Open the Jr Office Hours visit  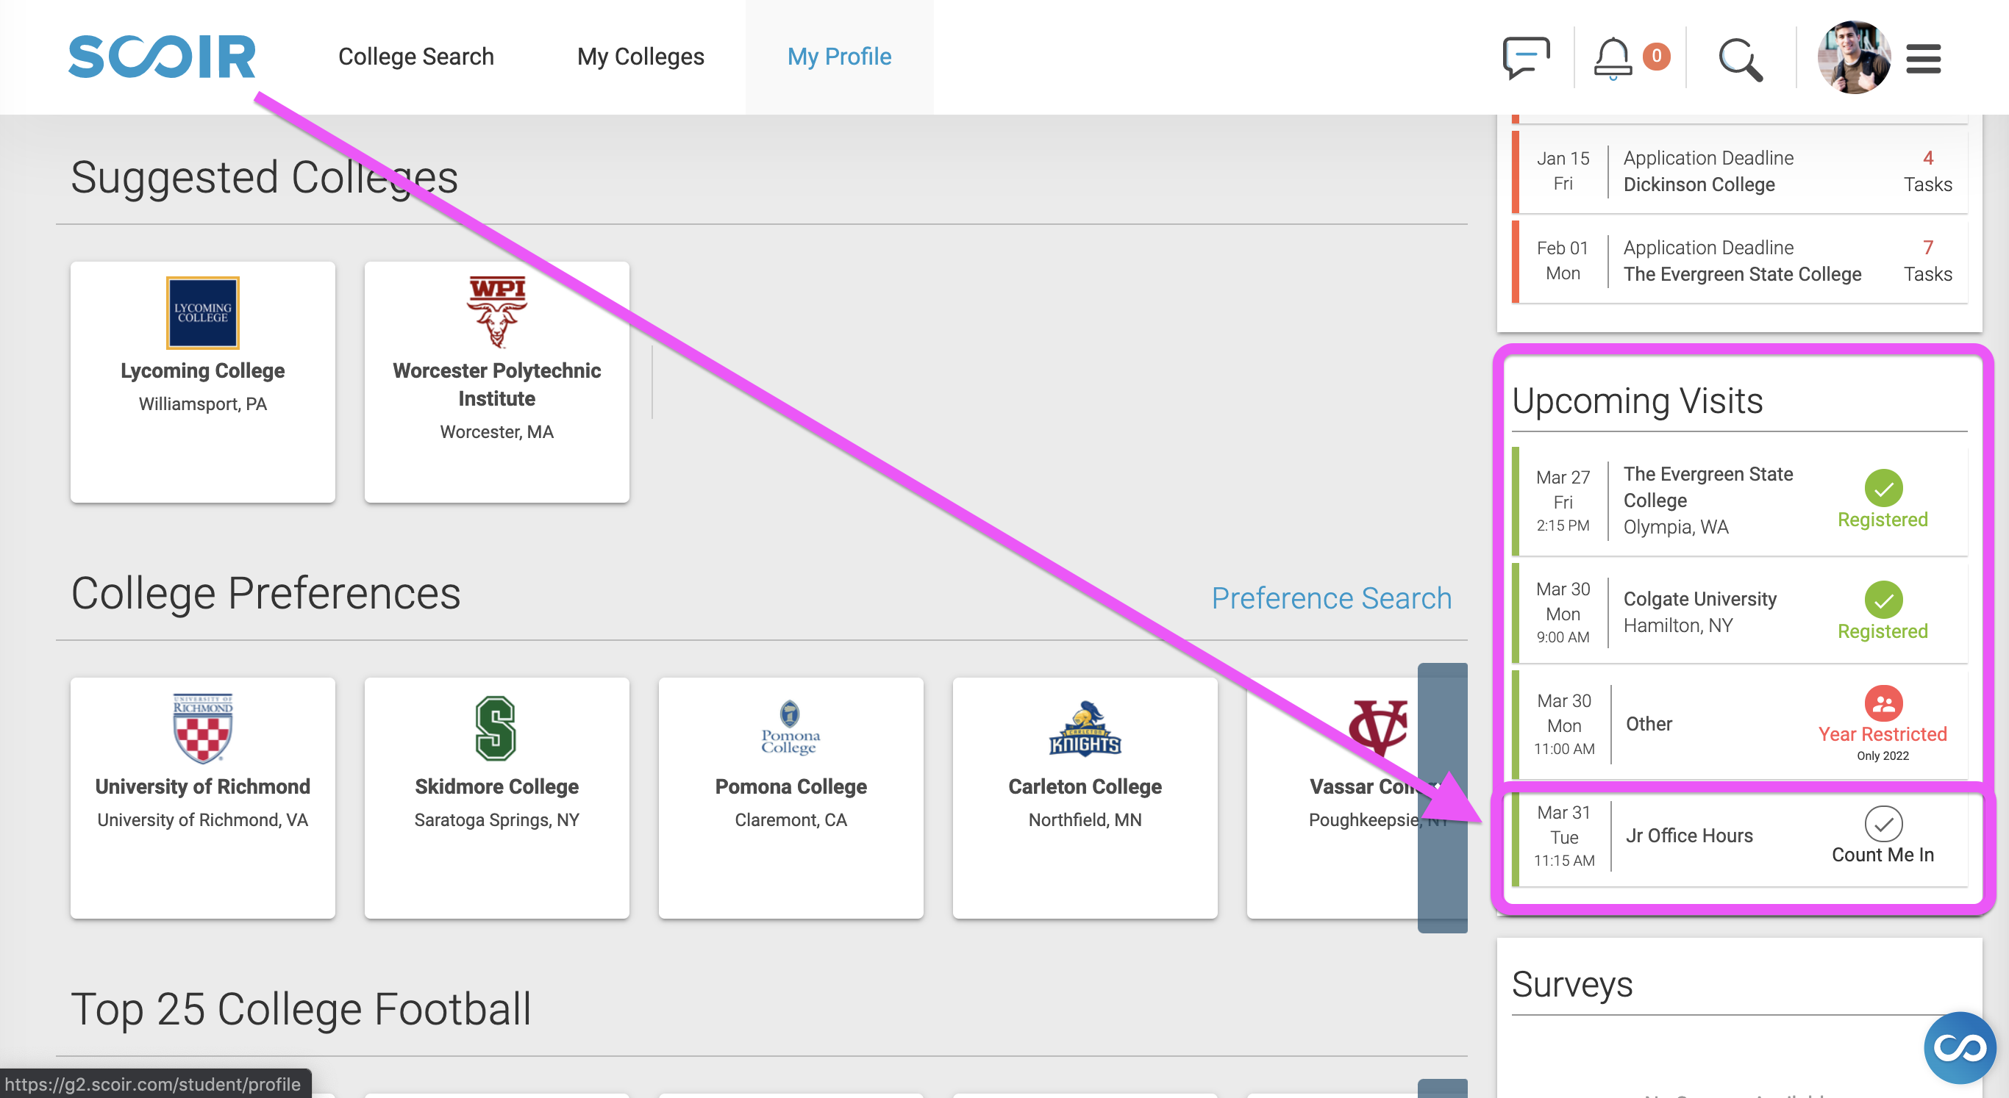tap(1739, 836)
